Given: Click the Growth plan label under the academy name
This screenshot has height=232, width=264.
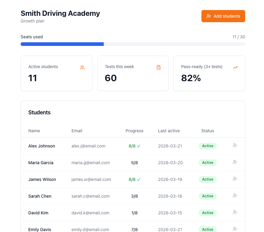Looking at the screenshot, I should pos(32,21).
